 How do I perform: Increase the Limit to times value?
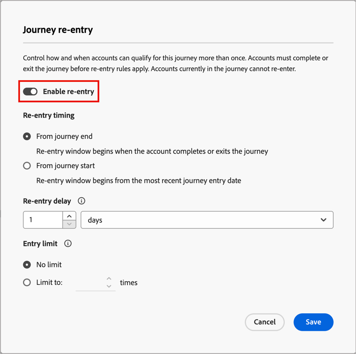[x=109, y=279]
